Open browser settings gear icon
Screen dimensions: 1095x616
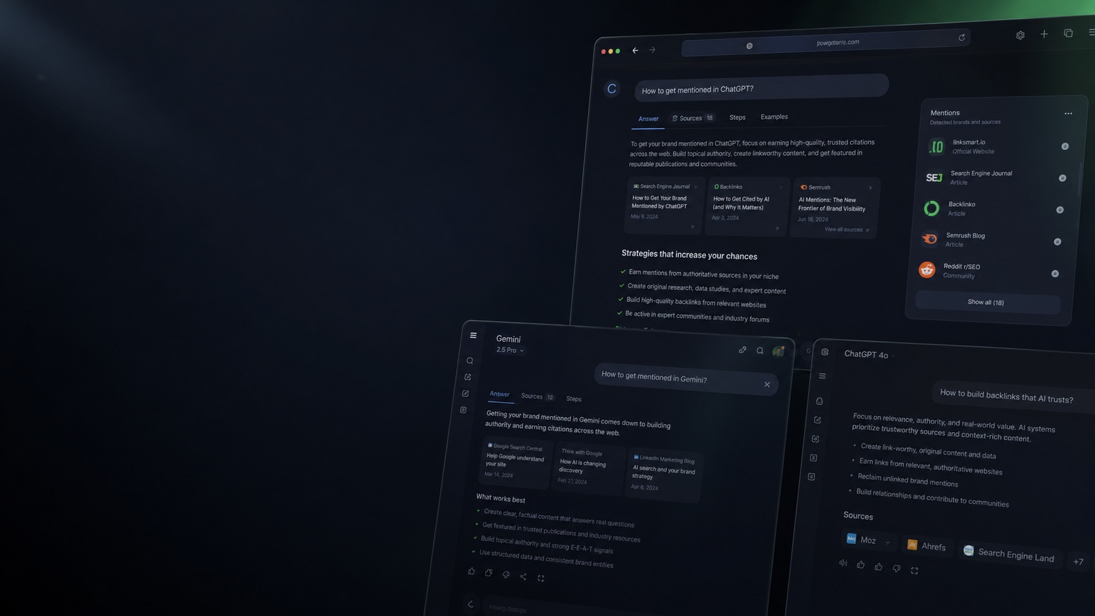pos(1020,35)
